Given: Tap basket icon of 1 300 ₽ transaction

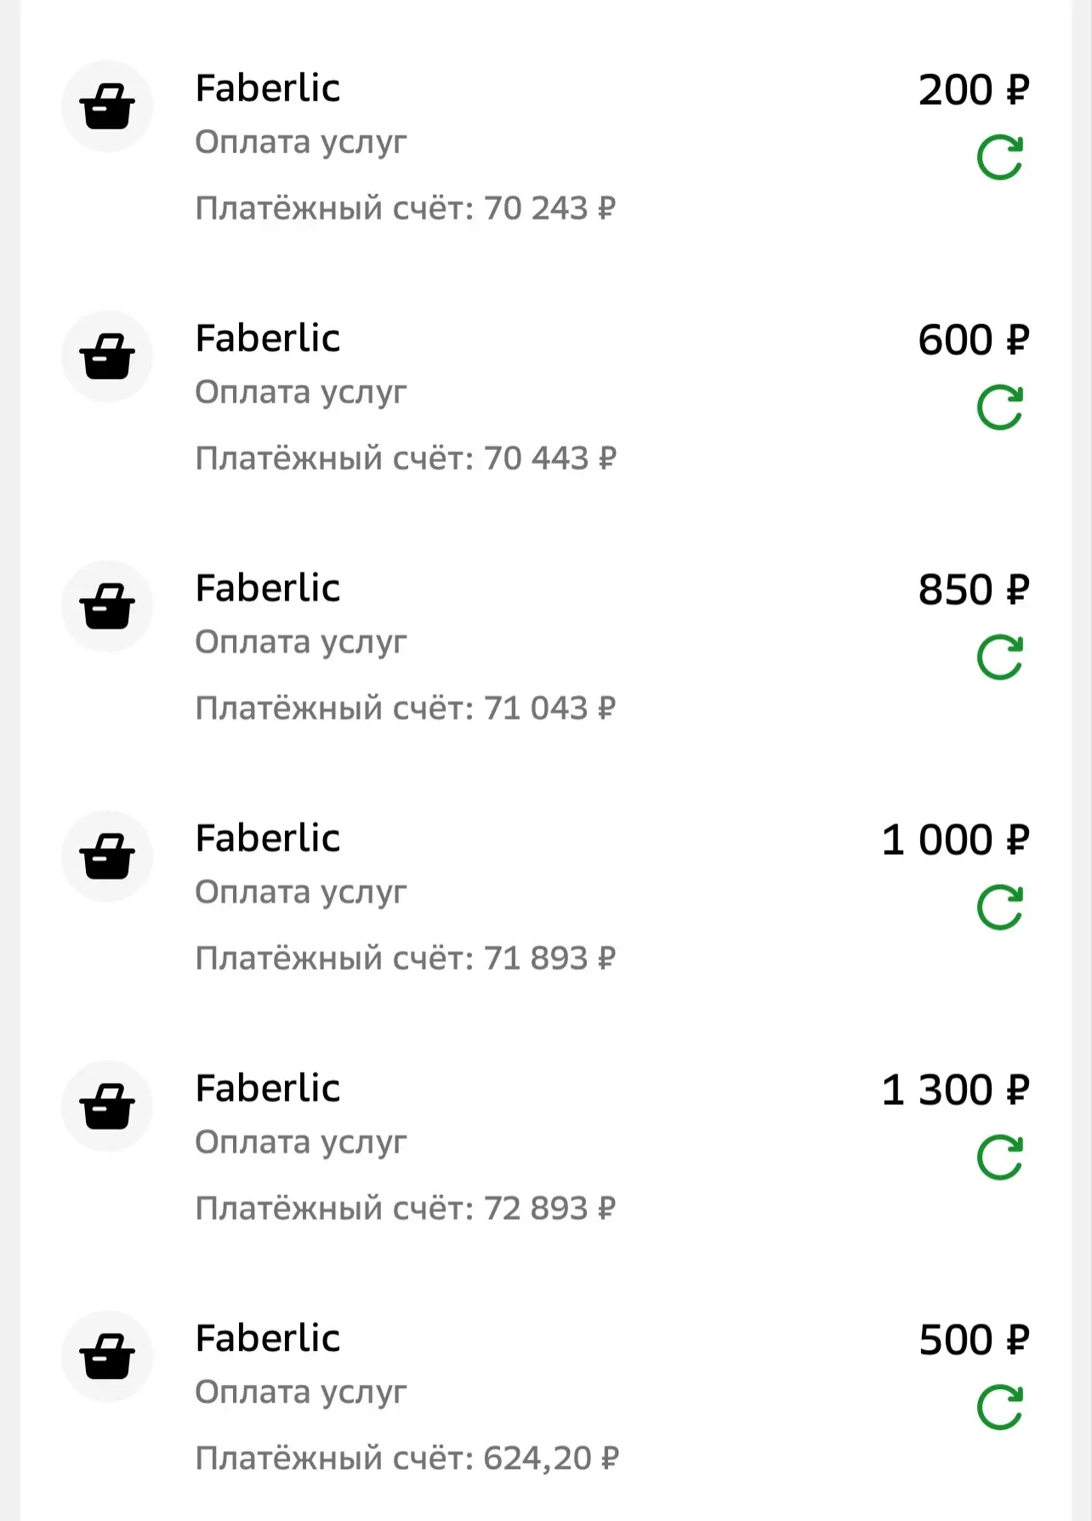Looking at the screenshot, I should coord(107,1107).
